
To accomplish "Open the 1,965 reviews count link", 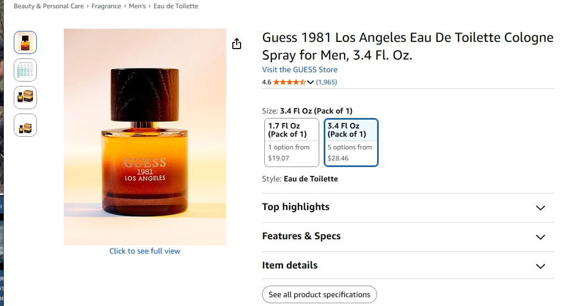I will pyautogui.click(x=326, y=82).
